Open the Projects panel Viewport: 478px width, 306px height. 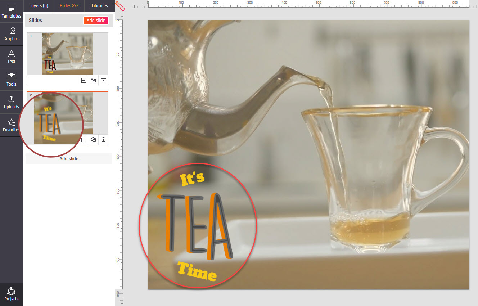12,294
